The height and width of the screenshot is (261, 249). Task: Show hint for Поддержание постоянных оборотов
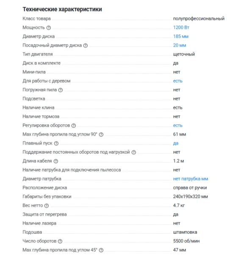coord(134,153)
